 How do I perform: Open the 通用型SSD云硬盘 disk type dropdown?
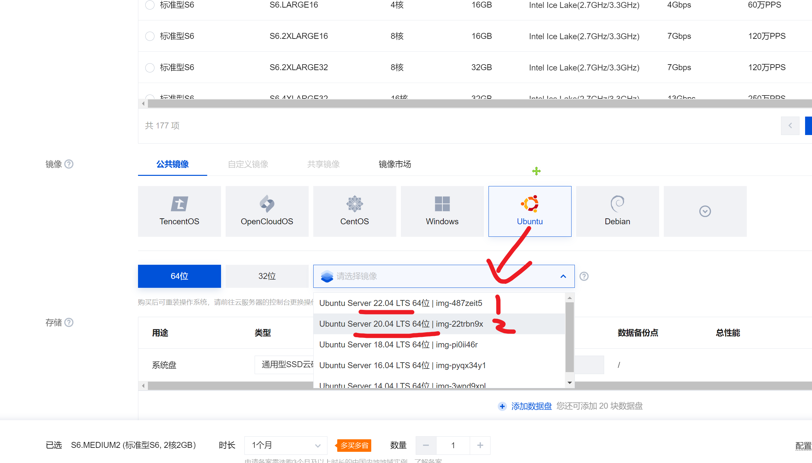(284, 365)
